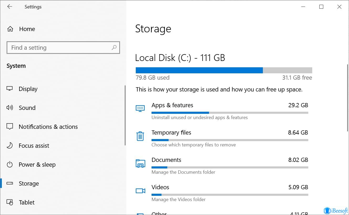Click the Videos camera icon
The height and width of the screenshot is (215, 349).
click(140, 191)
